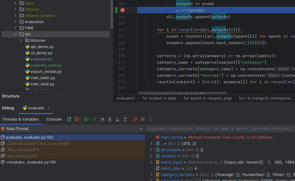Viewport: 295px width, 181px height.
Task: Expand the evaluation folder
Action: tap(15, 22)
